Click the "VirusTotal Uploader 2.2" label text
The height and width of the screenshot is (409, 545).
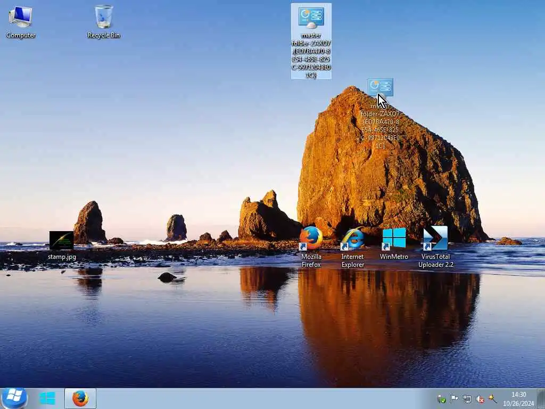(435, 260)
